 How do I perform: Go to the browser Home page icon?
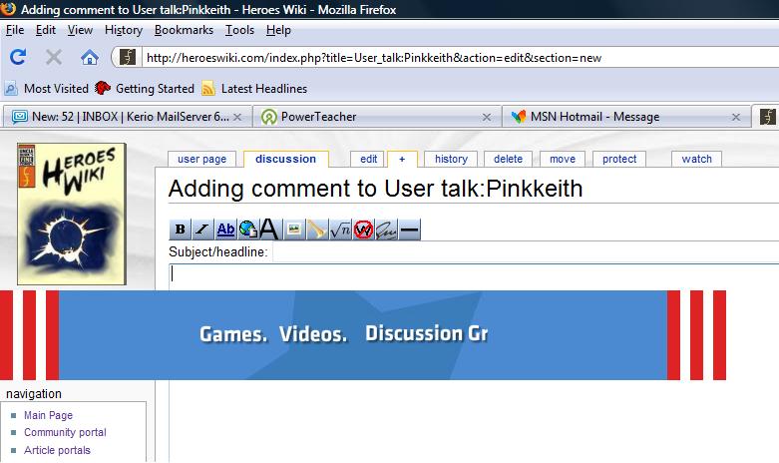[90, 57]
